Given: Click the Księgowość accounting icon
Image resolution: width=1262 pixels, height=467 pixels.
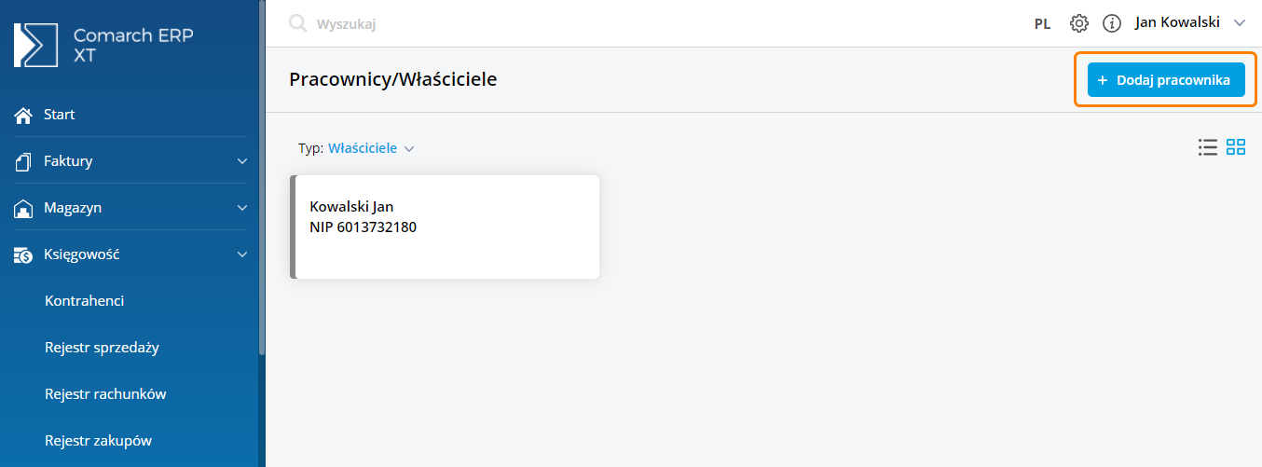Looking at the screenshot, I should (24, 254).
